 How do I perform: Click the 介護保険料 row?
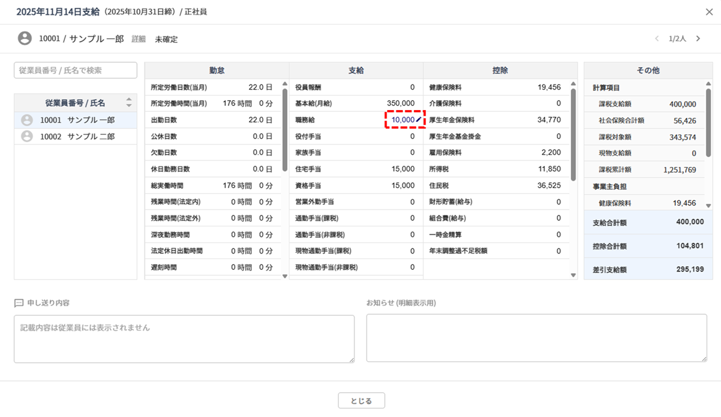point(497,103)
